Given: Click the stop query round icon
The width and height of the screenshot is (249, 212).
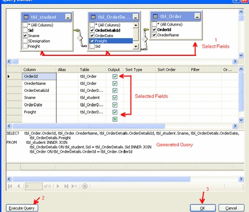Looking at the screenshot, I should pyautogui.click(x=85, y=186).
